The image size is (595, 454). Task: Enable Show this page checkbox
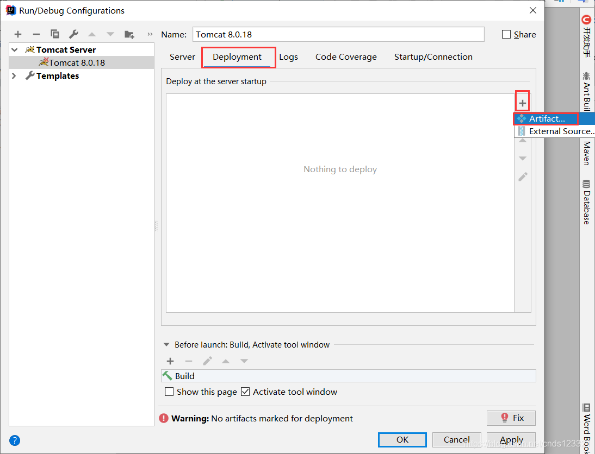[169, 392]
